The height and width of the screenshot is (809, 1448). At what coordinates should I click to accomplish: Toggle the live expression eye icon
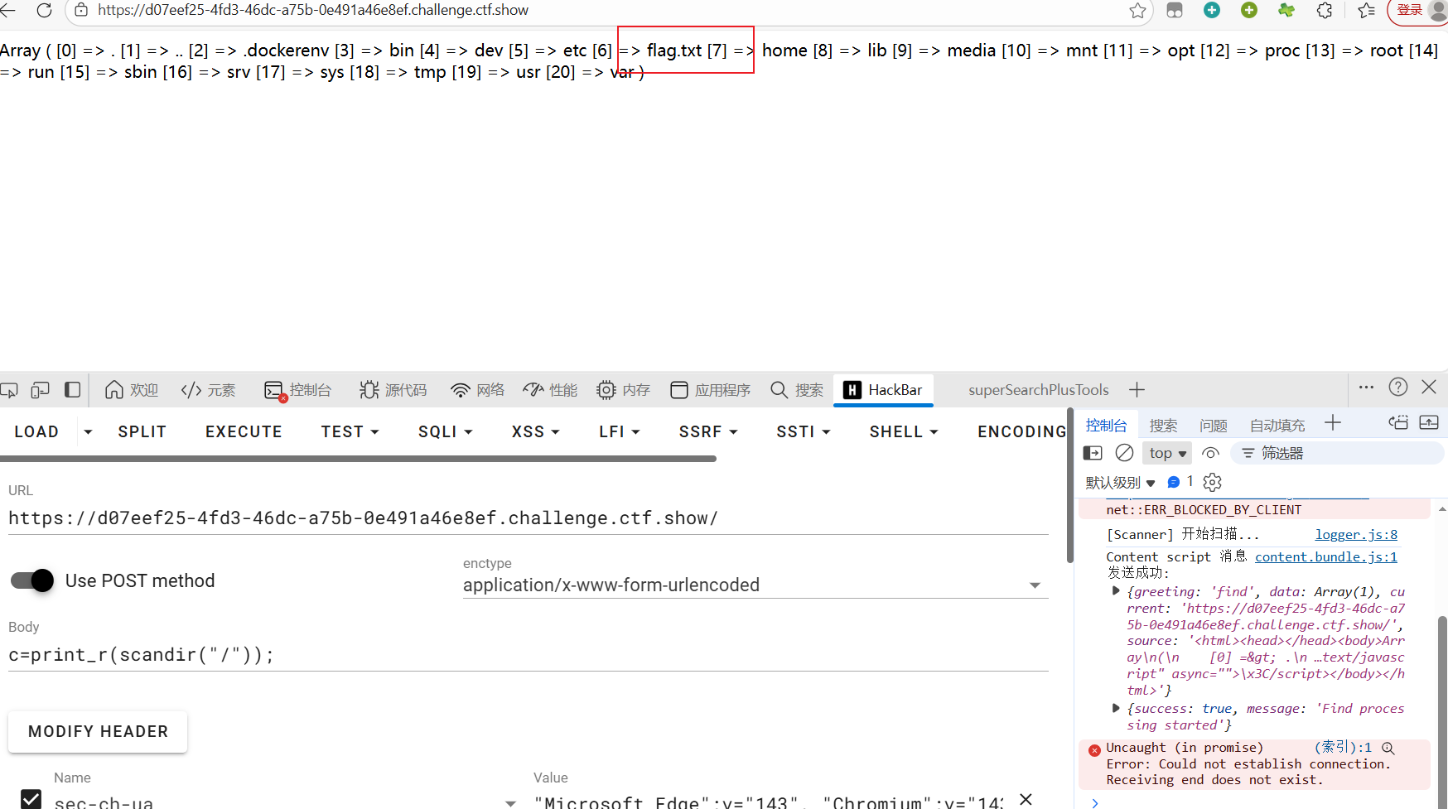pyautogui.click(x=1211, y=453)
